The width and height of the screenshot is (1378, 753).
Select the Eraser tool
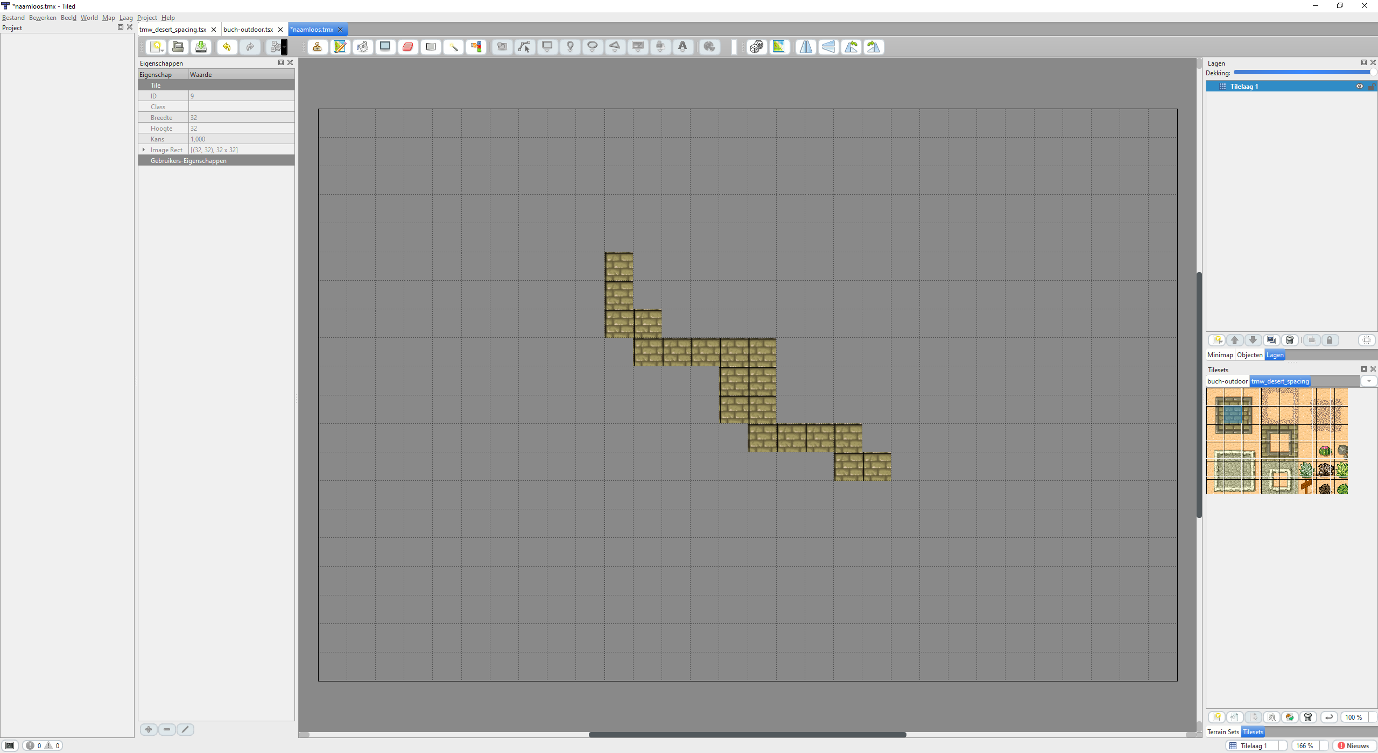(407, 47)
